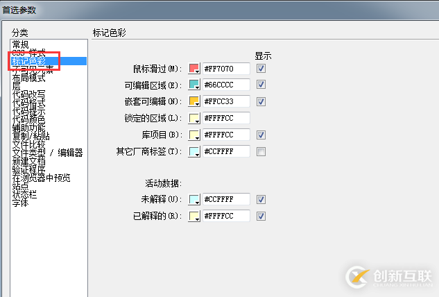Open the 嵌套可编辑 orange color swatch
Viewport: 439px width, 297px height.
tap(193, 101)
